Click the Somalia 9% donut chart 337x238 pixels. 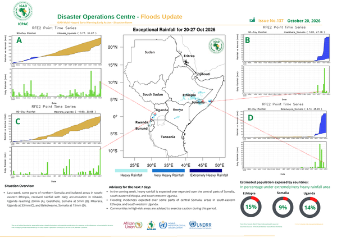pyautogui.click(x=283, y=207)
